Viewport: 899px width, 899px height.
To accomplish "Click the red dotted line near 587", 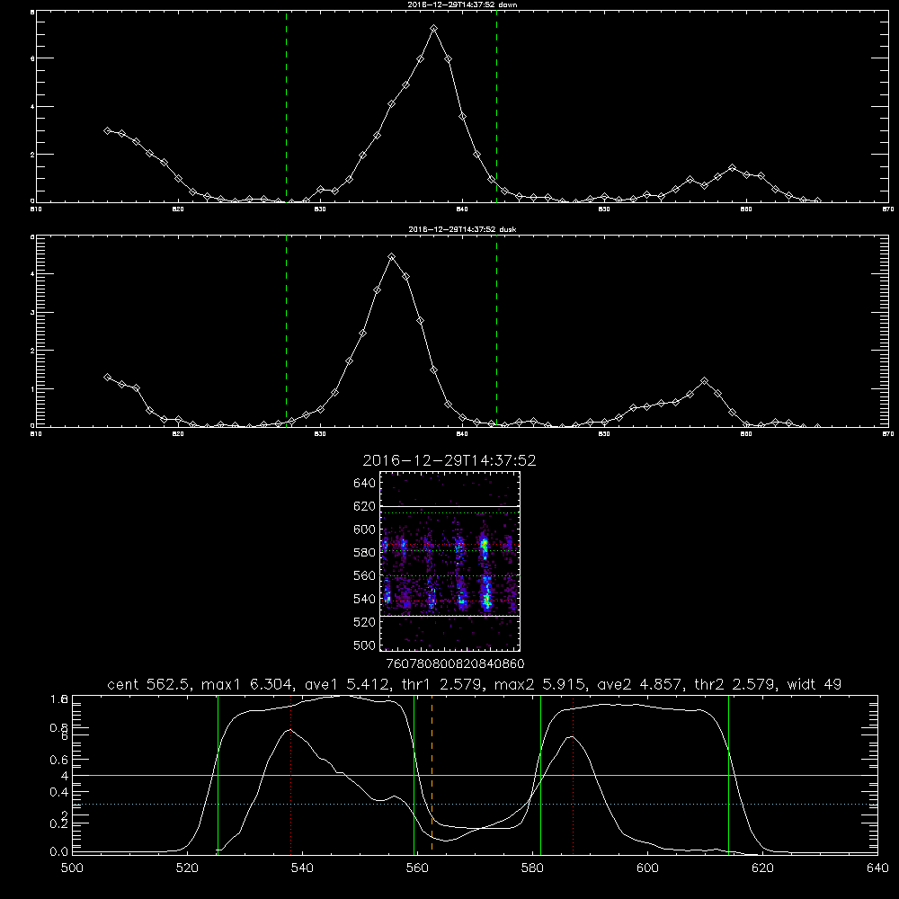I will pos(573,774).
